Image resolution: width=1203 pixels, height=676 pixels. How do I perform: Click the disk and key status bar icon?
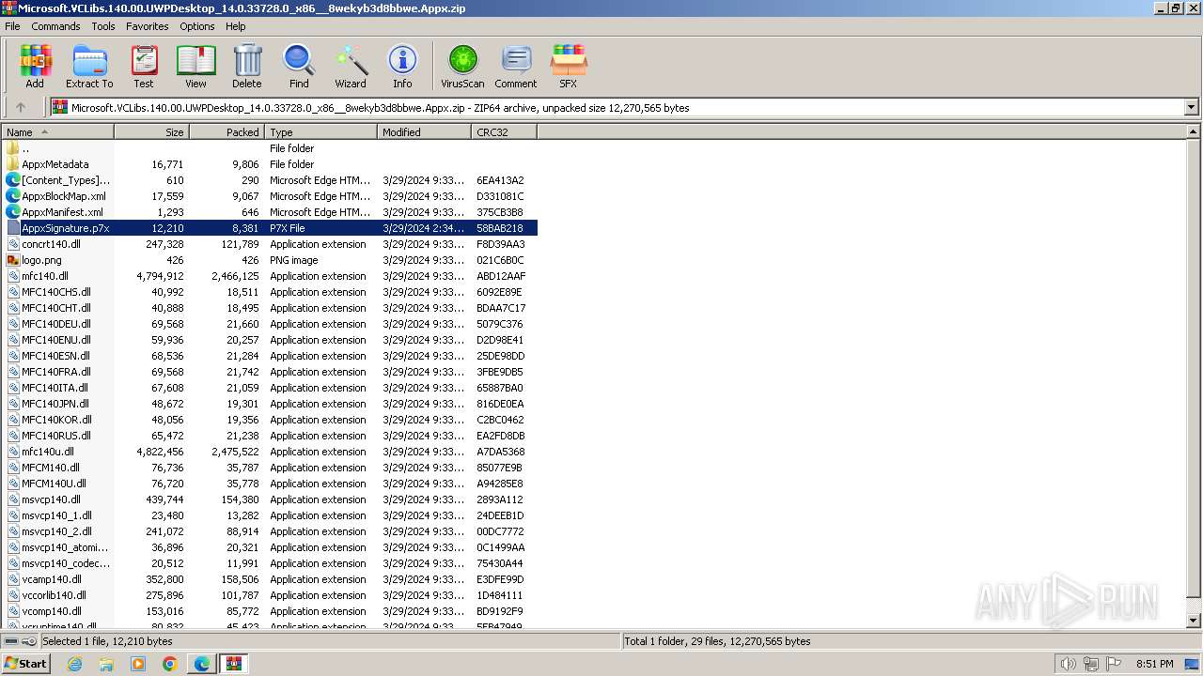pyautogui.click(x=20, y=641)
